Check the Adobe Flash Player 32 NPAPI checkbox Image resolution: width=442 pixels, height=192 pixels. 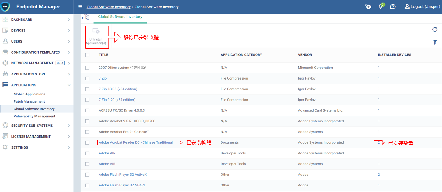tap(87, 185)
